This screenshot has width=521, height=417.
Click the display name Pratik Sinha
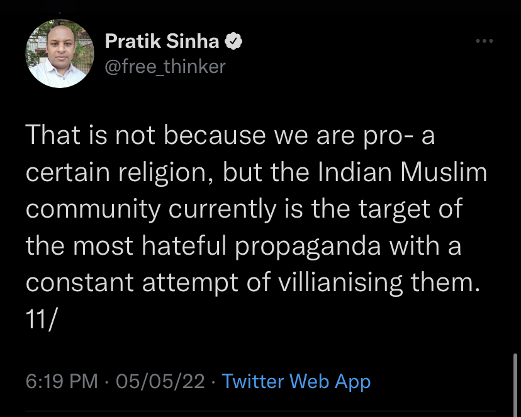[162, 42]
